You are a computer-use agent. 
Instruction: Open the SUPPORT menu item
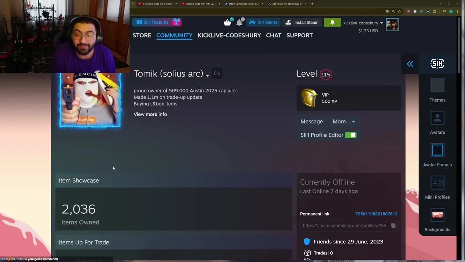coord(299,35)
